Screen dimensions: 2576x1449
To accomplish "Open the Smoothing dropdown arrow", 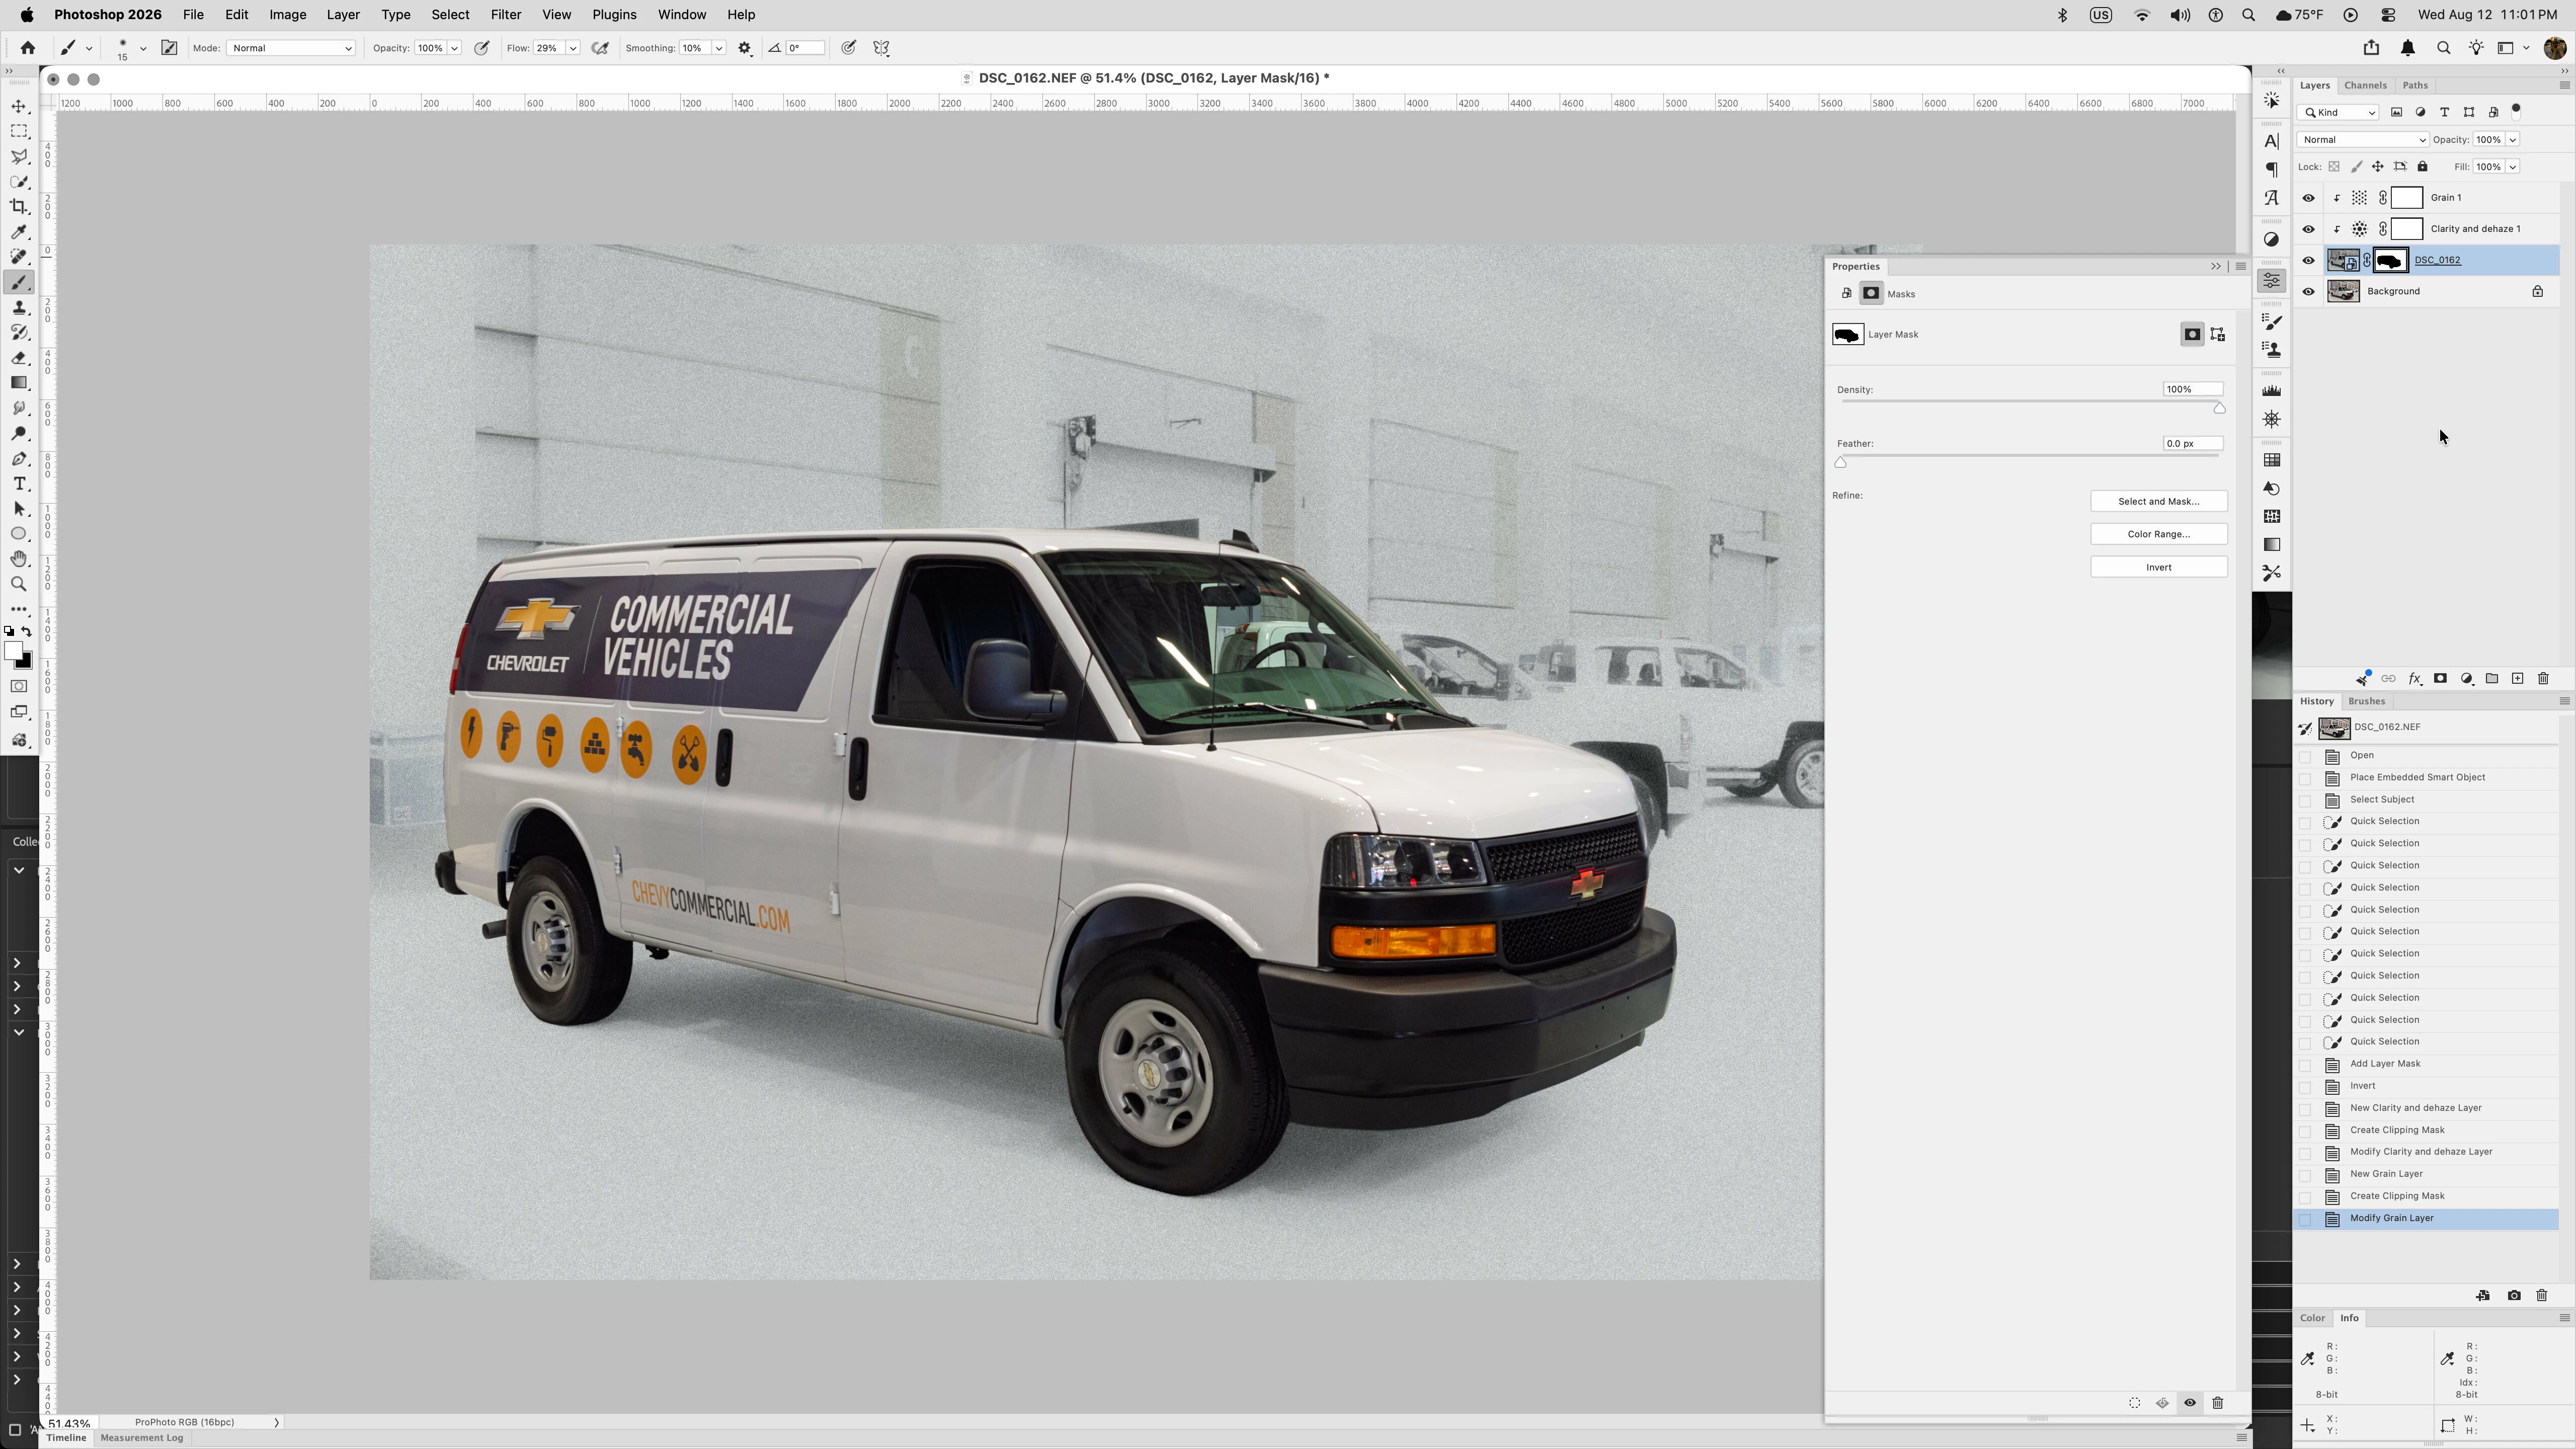I will pyautogui.click(x=718, y=48).
